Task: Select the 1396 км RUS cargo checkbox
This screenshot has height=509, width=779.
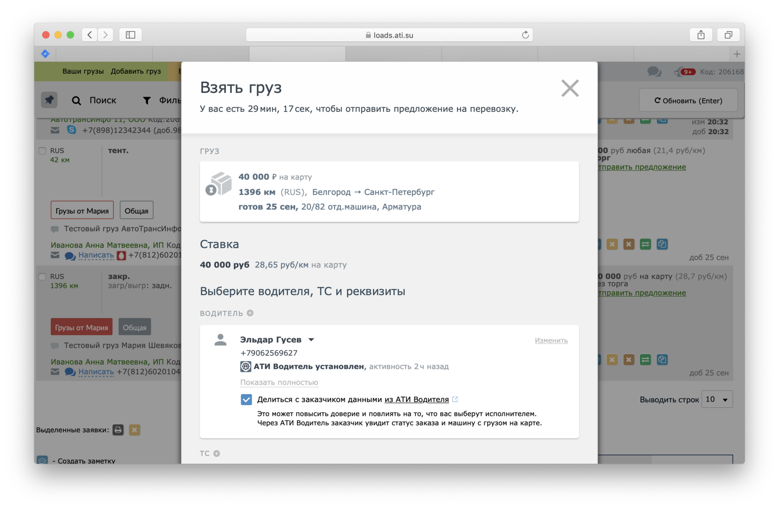Action: [x=42, y=276]
